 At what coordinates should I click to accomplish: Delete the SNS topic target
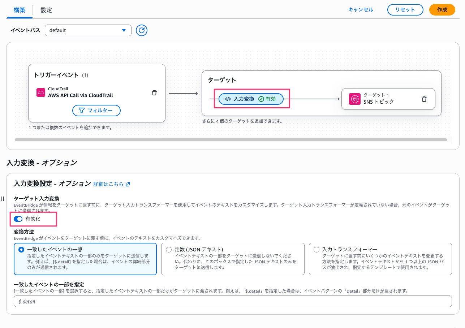424,99
